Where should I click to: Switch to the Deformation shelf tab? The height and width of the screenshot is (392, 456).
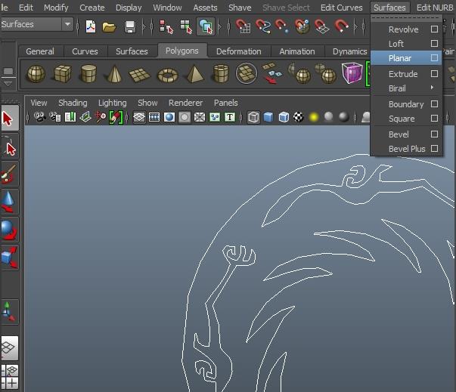(x=239, y=51)
